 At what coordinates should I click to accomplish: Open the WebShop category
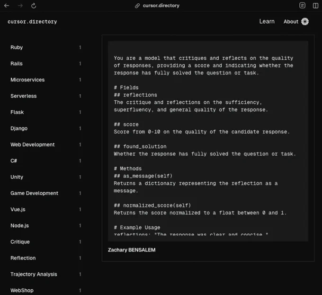click(22, 290)
